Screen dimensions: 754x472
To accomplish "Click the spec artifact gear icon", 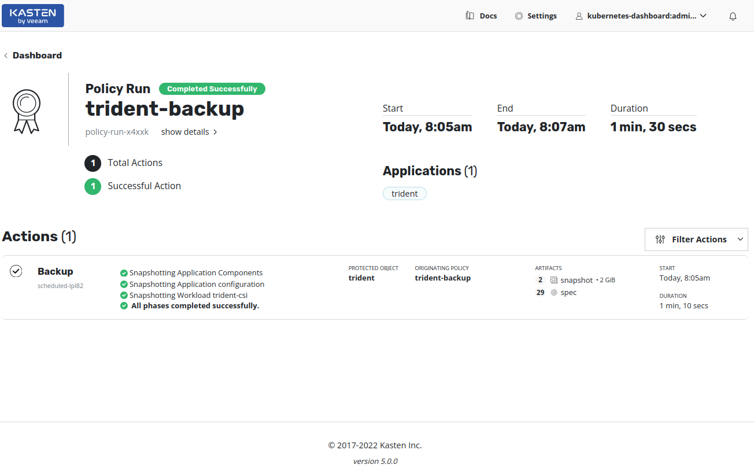I will [554, 293].
